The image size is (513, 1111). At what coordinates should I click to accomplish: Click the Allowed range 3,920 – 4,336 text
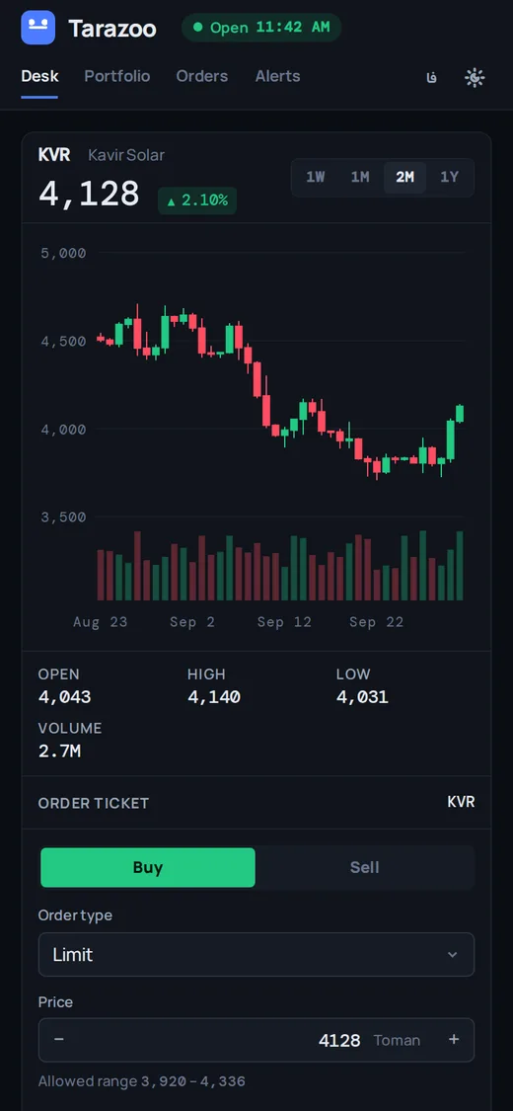pos(141,1081)
